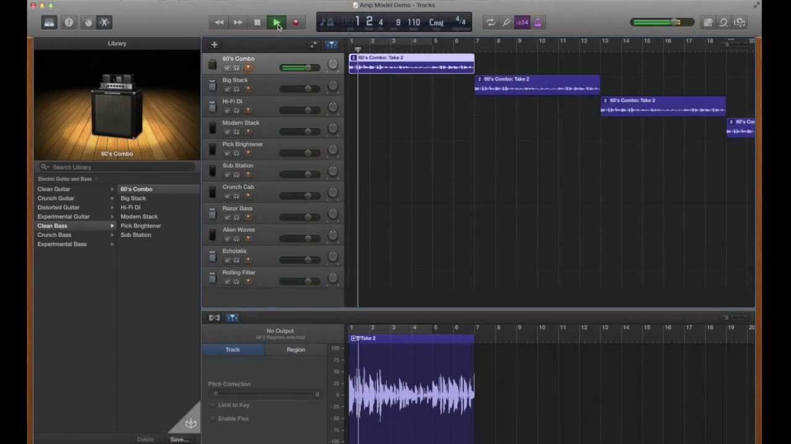This screenshot has height=444, width=791.
Task: Select the Sub Station patch in Library
Action: pyautogui.click(x=136, y=235)
